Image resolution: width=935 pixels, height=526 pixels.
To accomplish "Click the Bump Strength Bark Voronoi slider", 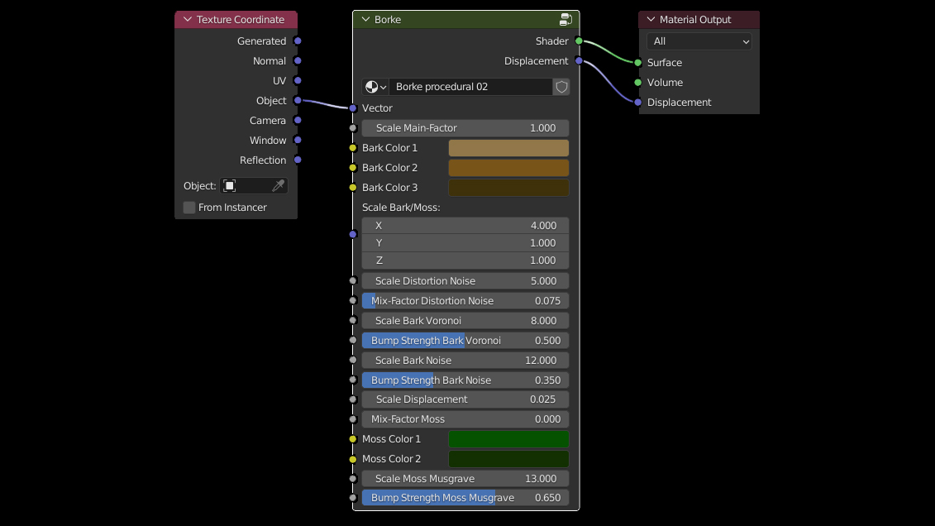I will [x=465, y=341].
